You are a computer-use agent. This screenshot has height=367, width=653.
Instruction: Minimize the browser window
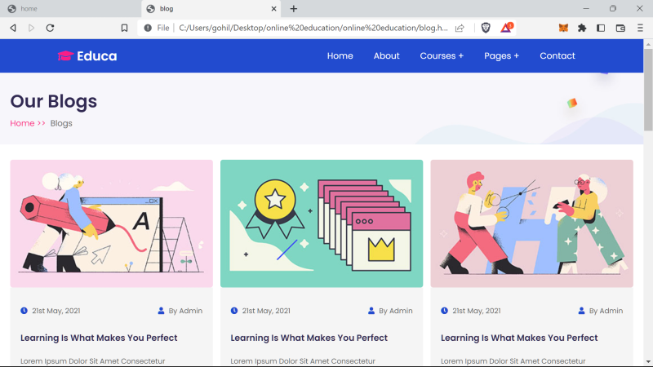(x=586, y=9)
